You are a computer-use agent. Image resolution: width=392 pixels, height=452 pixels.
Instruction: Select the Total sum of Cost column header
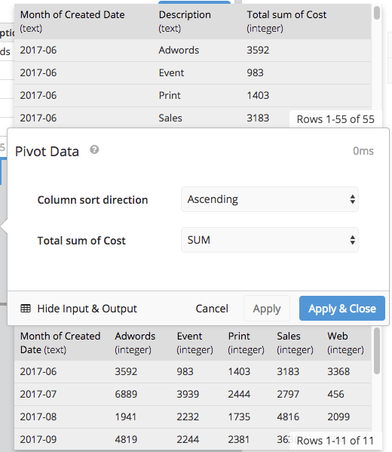[x=286, y=21]
